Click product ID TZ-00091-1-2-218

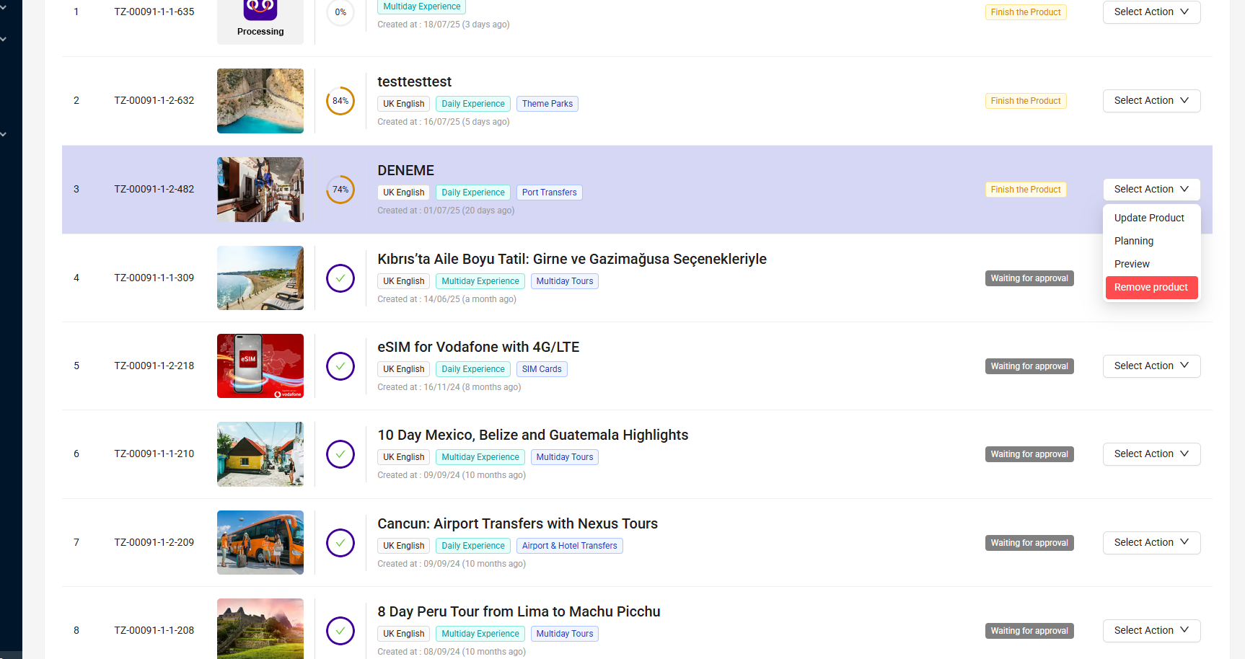tap(154, 366)
